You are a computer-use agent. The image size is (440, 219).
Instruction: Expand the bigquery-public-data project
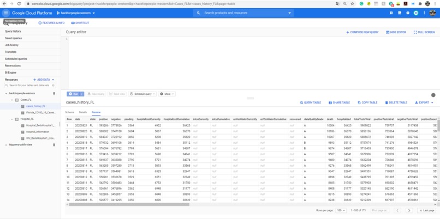click(x=6, y=145)
